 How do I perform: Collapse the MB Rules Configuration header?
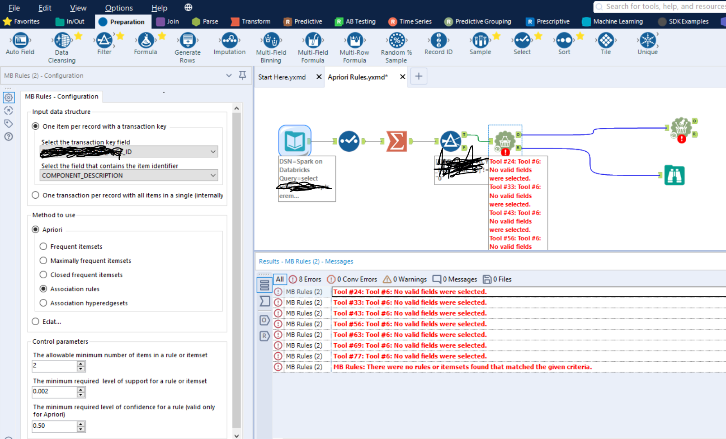pos(229,75)
